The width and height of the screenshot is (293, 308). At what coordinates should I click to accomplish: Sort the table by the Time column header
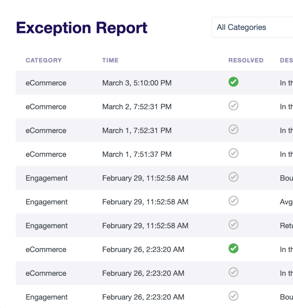(x=110, y=60)
